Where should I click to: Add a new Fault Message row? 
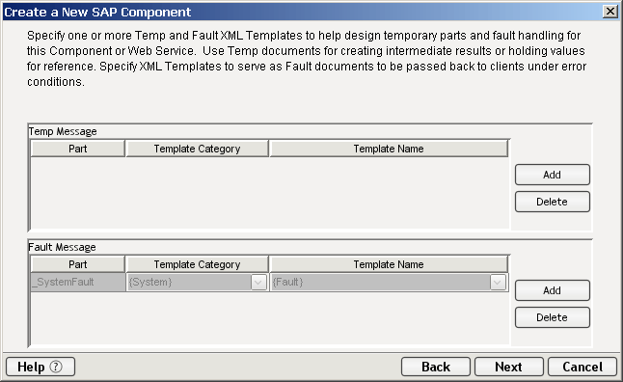(553, 290)
